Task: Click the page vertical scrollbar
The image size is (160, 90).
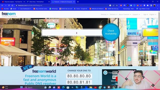Action: click(159, 41)
